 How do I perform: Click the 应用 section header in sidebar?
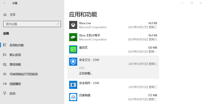click(6, 33)
